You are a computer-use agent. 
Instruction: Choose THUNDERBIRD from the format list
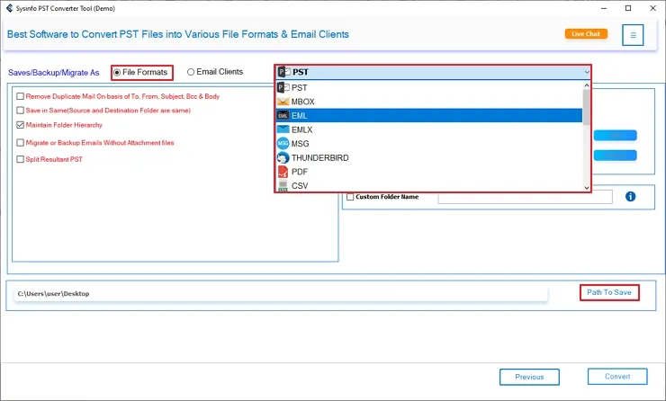429,157
